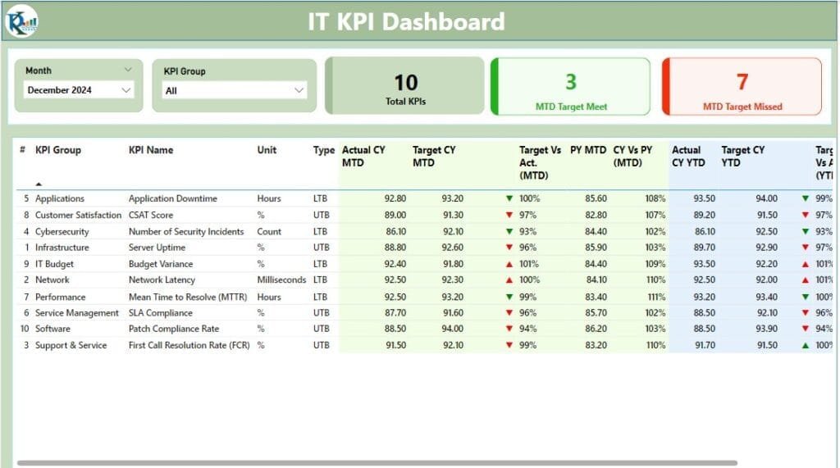Sort by the KPI Name column header
The height and width of the screenshot is (468, 840).
pyautogui.click(x=151, y=150)
